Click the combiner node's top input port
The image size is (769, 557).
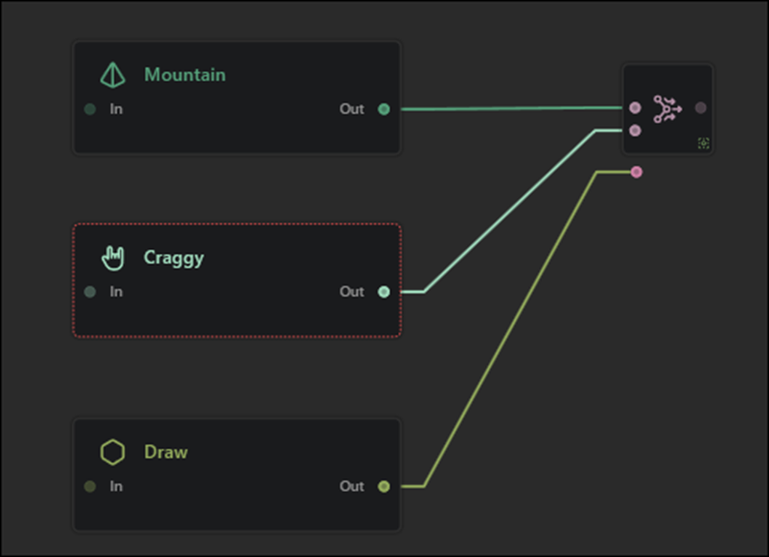[635, 108]
